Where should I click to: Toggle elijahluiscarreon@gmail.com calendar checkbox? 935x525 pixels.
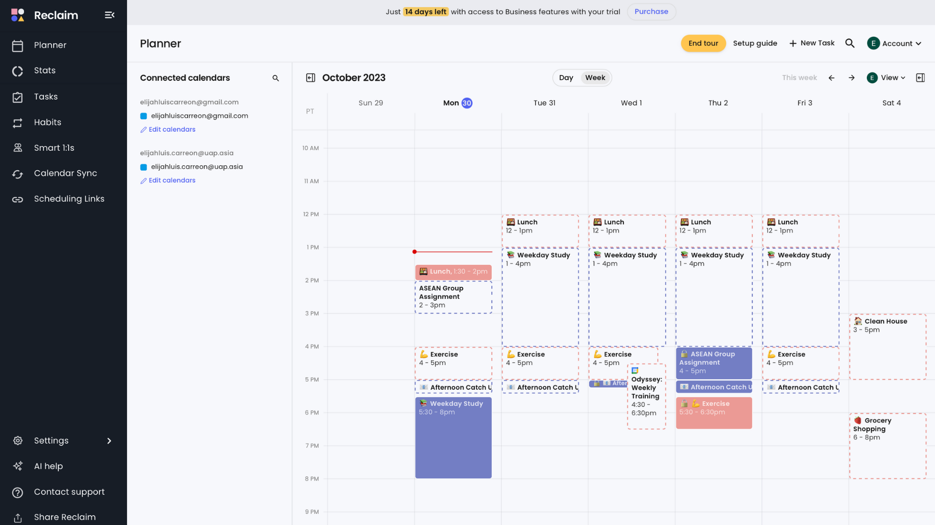144,116
